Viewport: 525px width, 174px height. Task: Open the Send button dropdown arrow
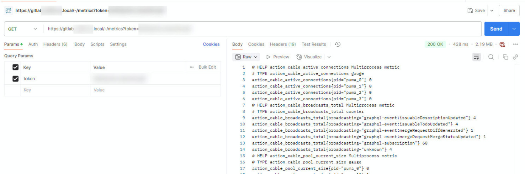514,29
